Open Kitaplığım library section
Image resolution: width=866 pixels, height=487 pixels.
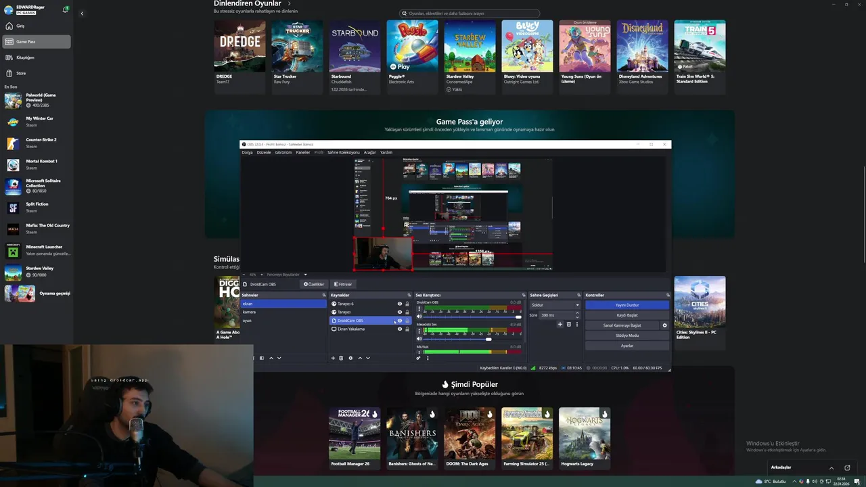[37, 57]
